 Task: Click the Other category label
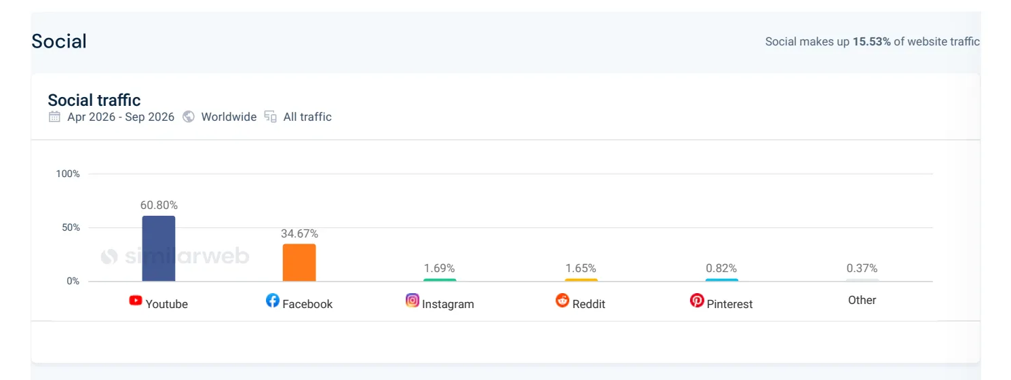tap(862, 300)
